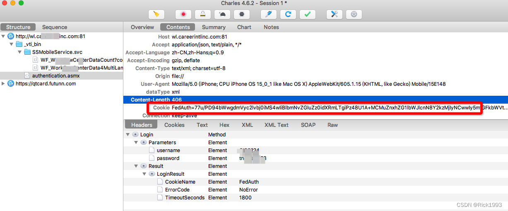
Task: Click the 1800 timeout value
Action: [246, 198]
